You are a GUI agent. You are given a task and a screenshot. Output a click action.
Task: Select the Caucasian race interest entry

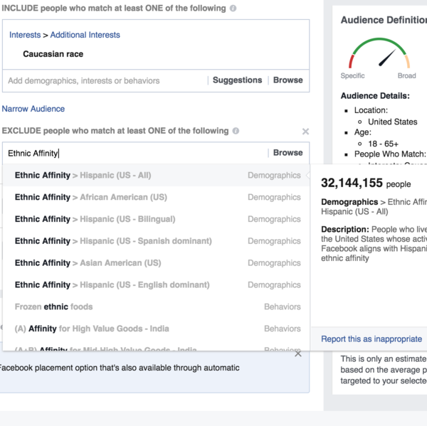[53, 54]
